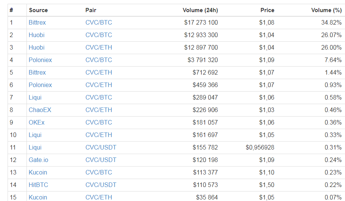Sort by Source column header
Image resolution: width=345 pixels, height=201 pixels.
(38, 10)
